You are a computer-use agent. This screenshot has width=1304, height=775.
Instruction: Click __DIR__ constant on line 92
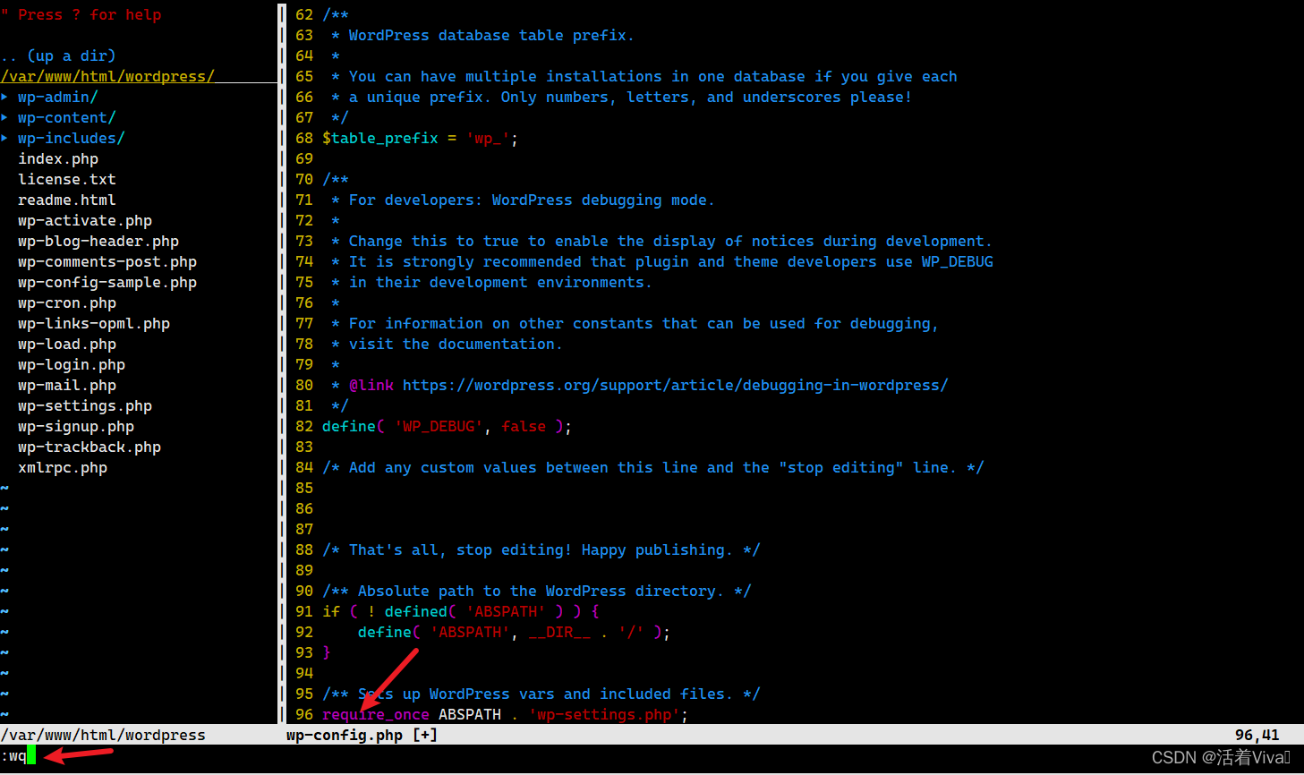click(x=559, y=632)
